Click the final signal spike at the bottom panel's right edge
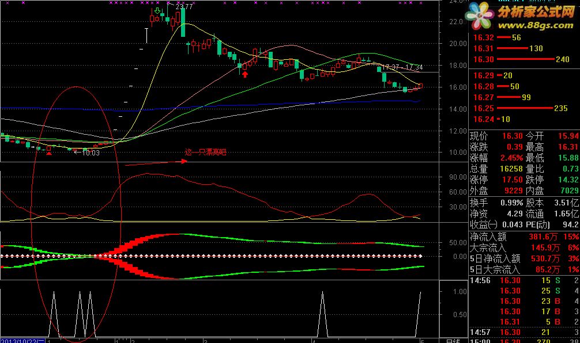580x343 pixels. point(418,314)
